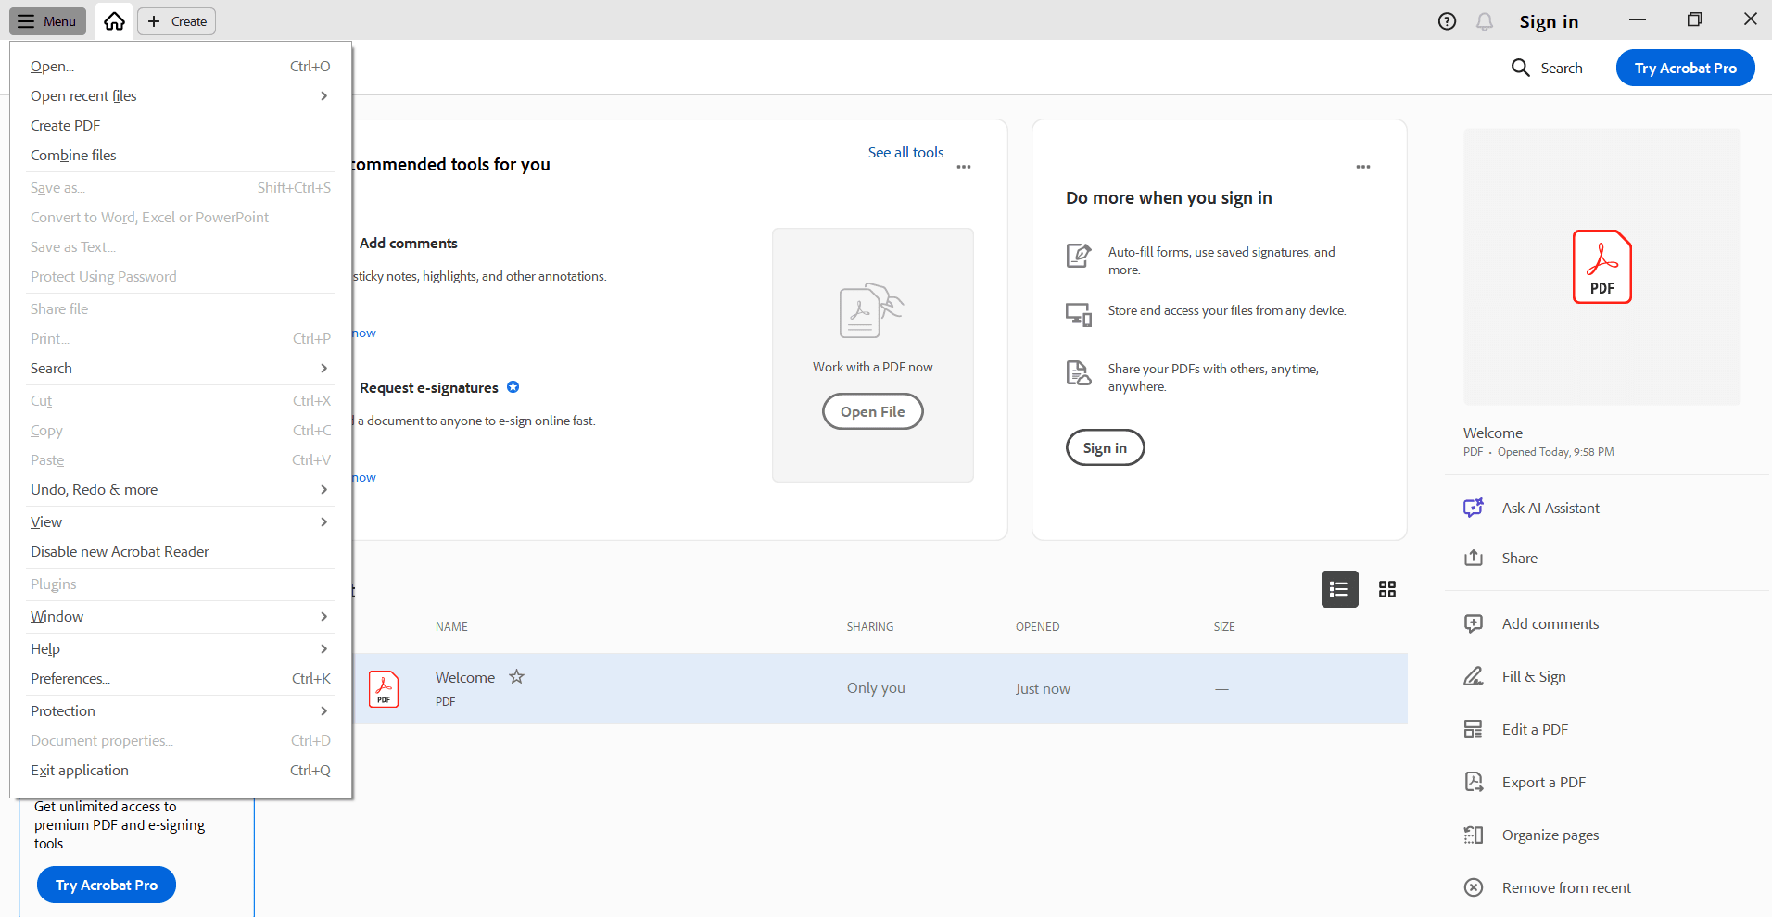Click the OPENED column header
1772x917 pixels.
1037,627
